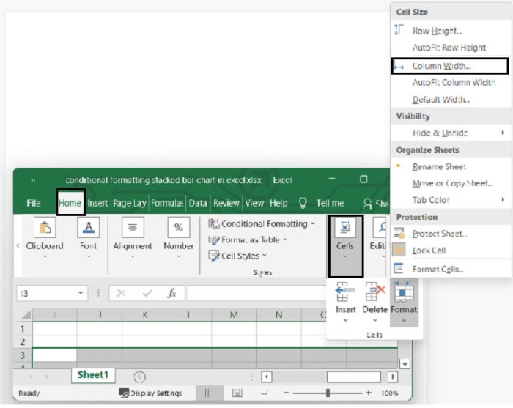Viewport: 513px width, 408px height.
Task: Expand Conditional Formatting dropdown
Action: (263, 223)
